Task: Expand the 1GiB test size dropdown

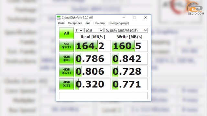Action: pyautogui.click(x=94, y=31)
